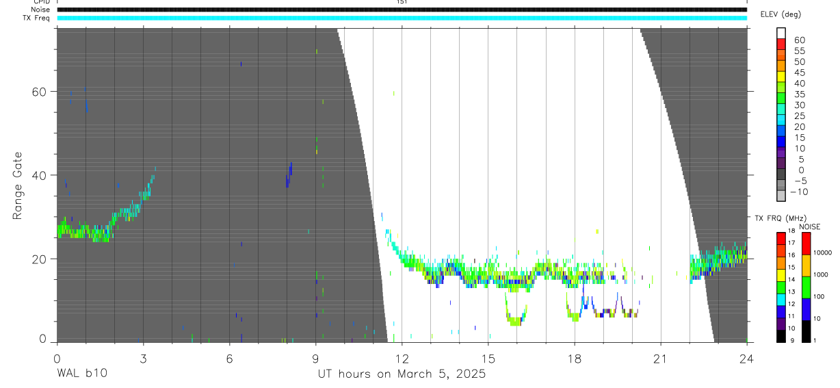Image resolution: width=840 pixels, height=388 pixels.
Task: Click the '40' tick on Range Gate axis
Action: (x=40, y=175)
